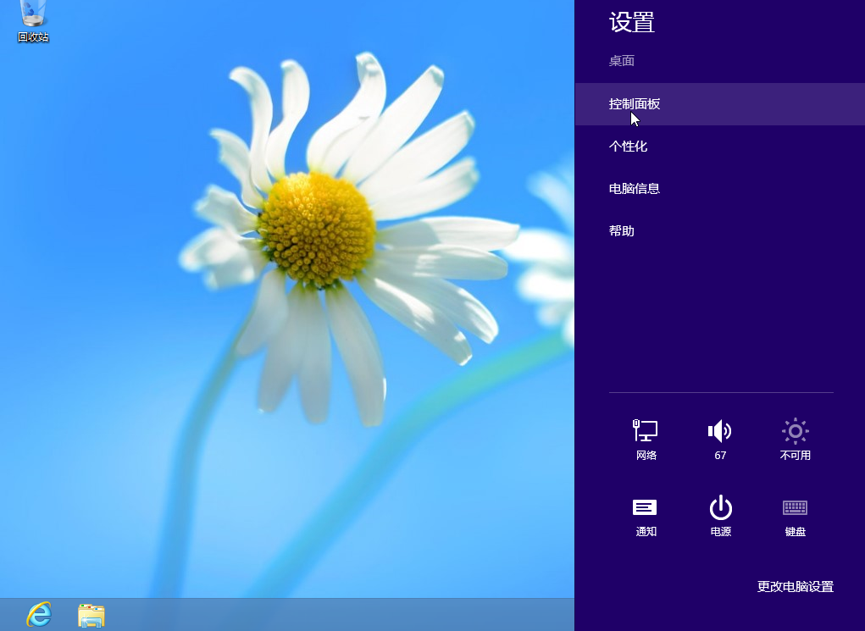Open File Explorer from the taskbar
The height and width of the screenshot is (631, 865).
tap(91, 615)
